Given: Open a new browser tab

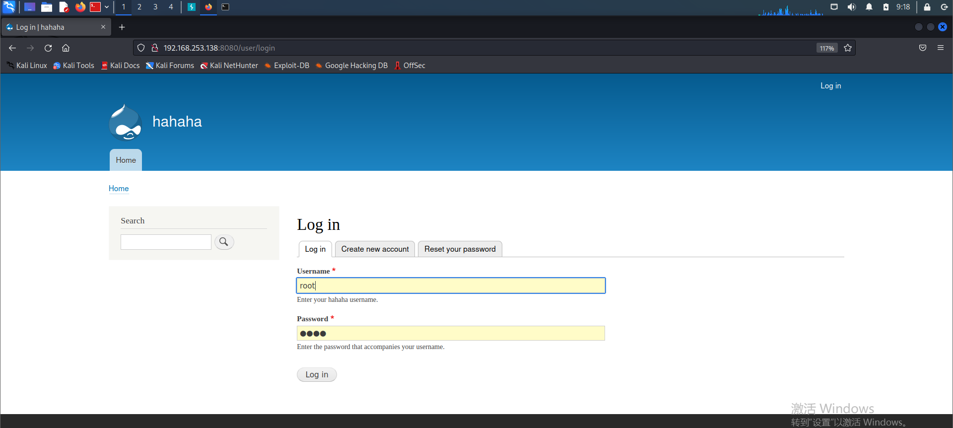Looking at the screenshot, I should click(x=122, y=27).
